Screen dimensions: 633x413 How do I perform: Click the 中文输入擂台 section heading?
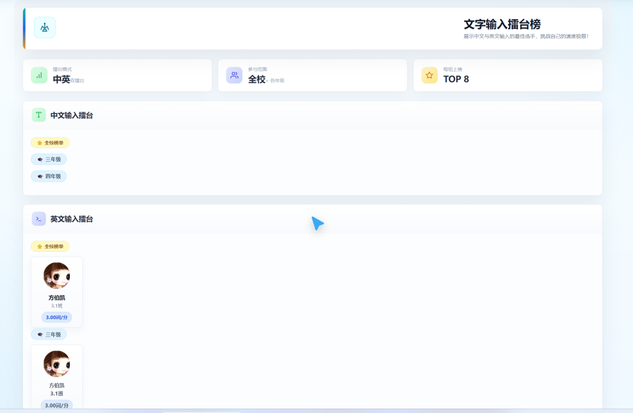click(x=72, y=115)
